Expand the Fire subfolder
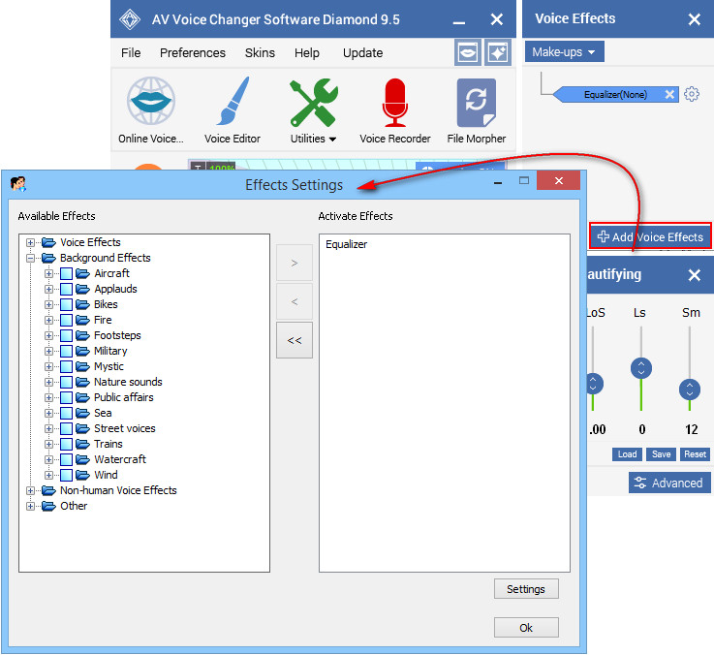Image resolution: width=714 pixels, height=655 pixels. [48, 320]
